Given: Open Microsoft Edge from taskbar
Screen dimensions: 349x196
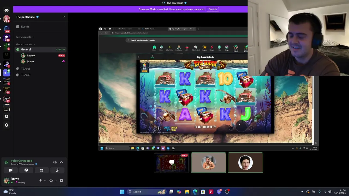Looking at the screenshot, I should point(195,192).
